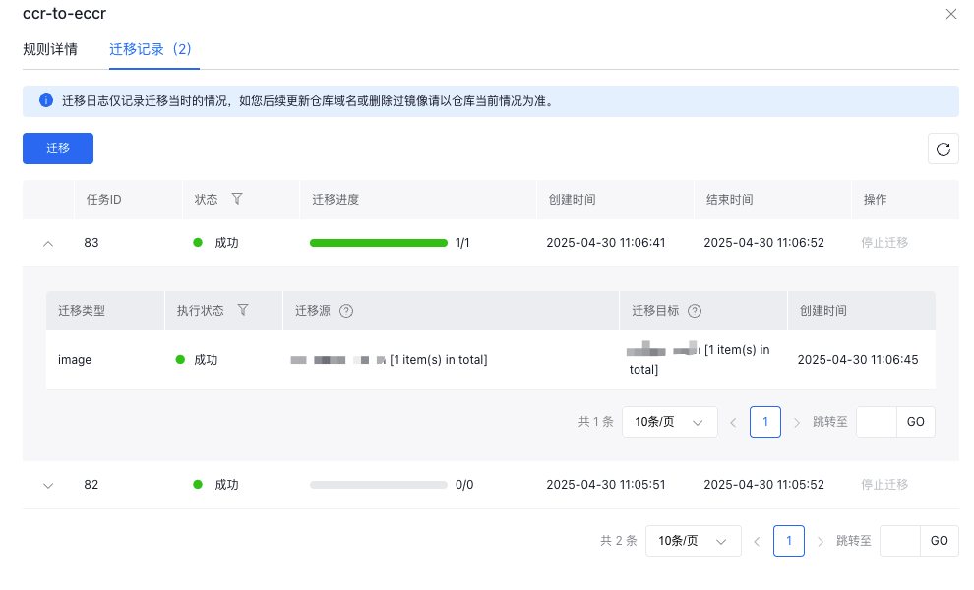Start a new migration with 迁移 button
This screenshot has height=590, width=974.
(x=58, y=148)
